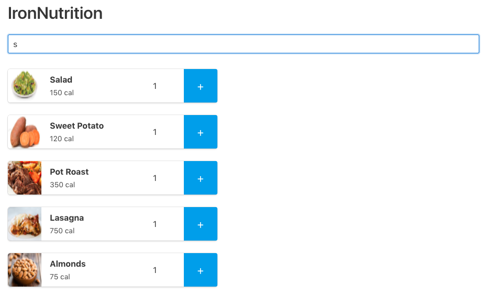Click the plus button for Salad

[x=200, y=86]
